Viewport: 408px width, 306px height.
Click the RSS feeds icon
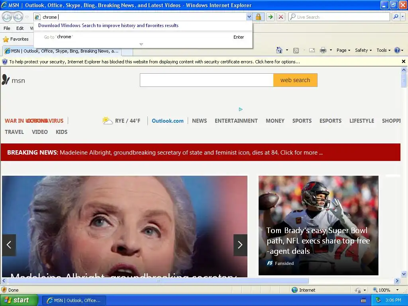[x=296, y=51]
